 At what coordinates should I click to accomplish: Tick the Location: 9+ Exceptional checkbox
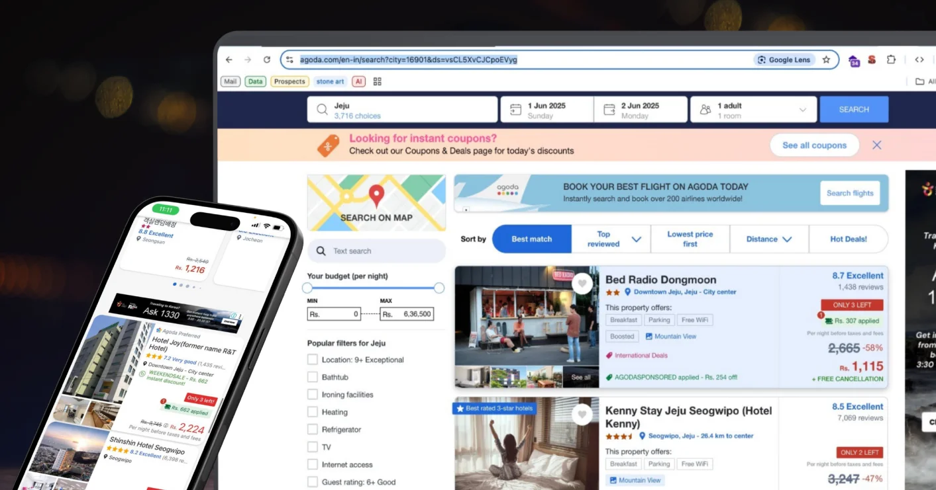click(313, 360)
